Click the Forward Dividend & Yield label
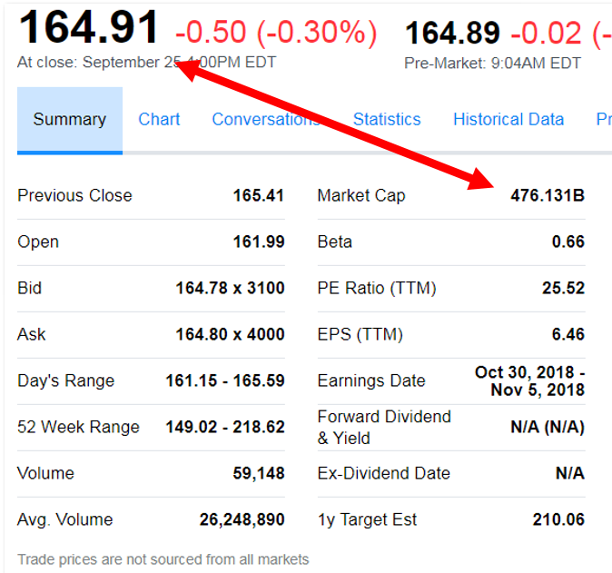612x573 pixels. tap(384, 427)
